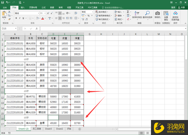Toggle align text right
The height and width of the screenshot is (135, 188).
point(63,18)
